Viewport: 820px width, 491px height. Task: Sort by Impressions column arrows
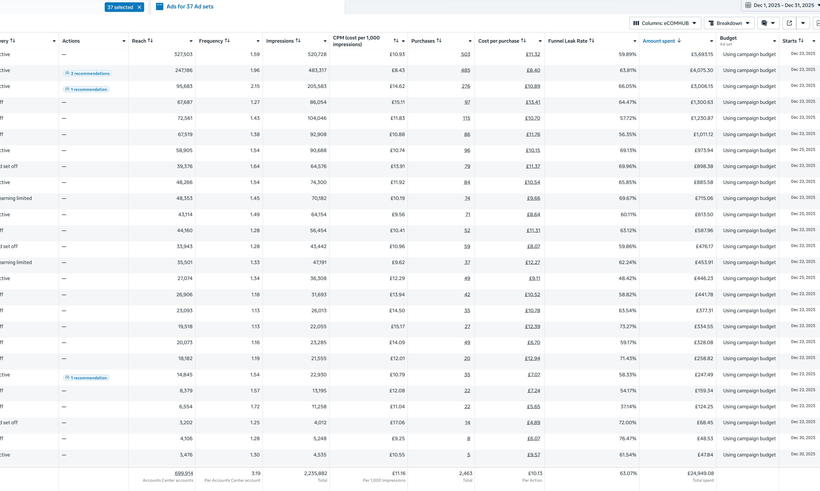(298, 41)
